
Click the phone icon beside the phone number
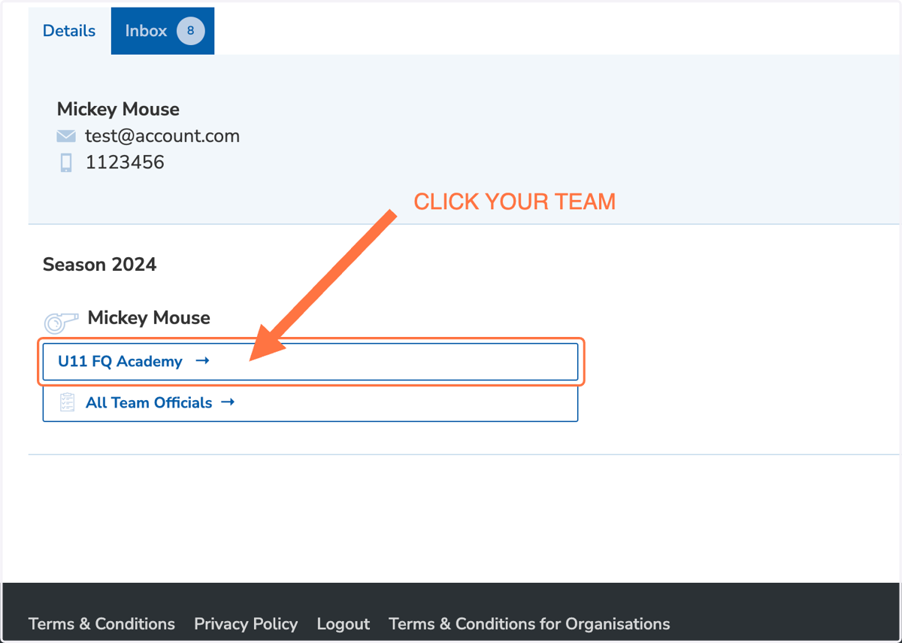[x=66, y=162]
